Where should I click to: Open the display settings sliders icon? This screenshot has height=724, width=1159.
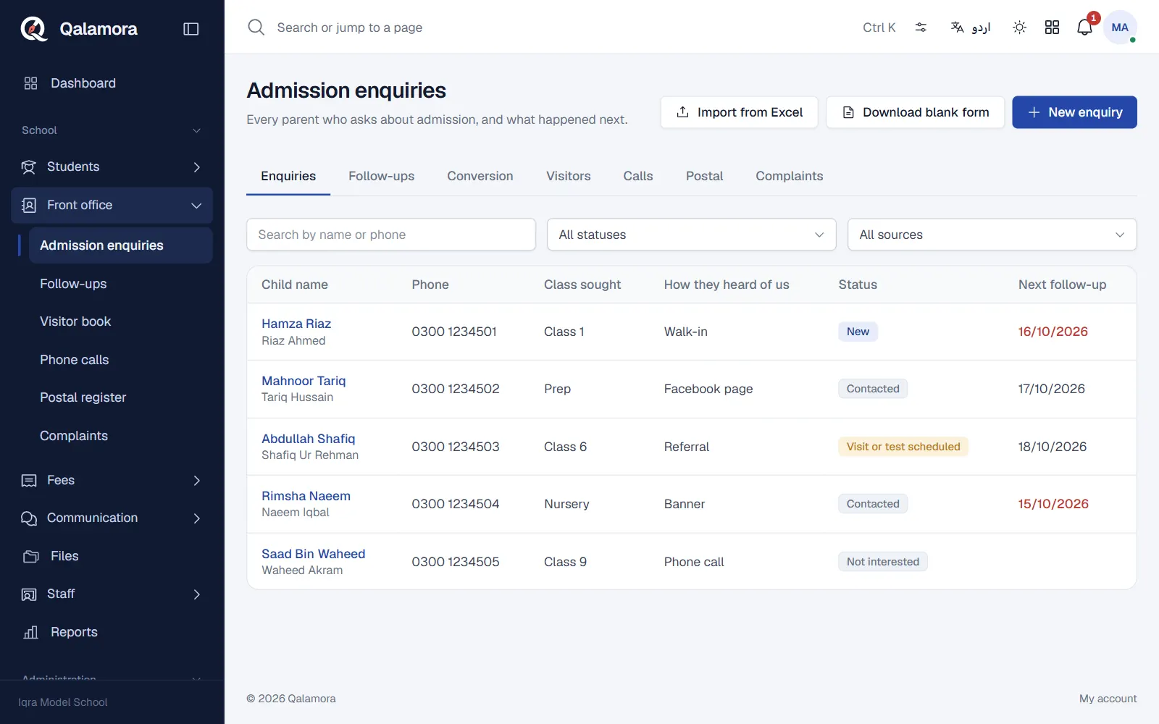point(921,28)
